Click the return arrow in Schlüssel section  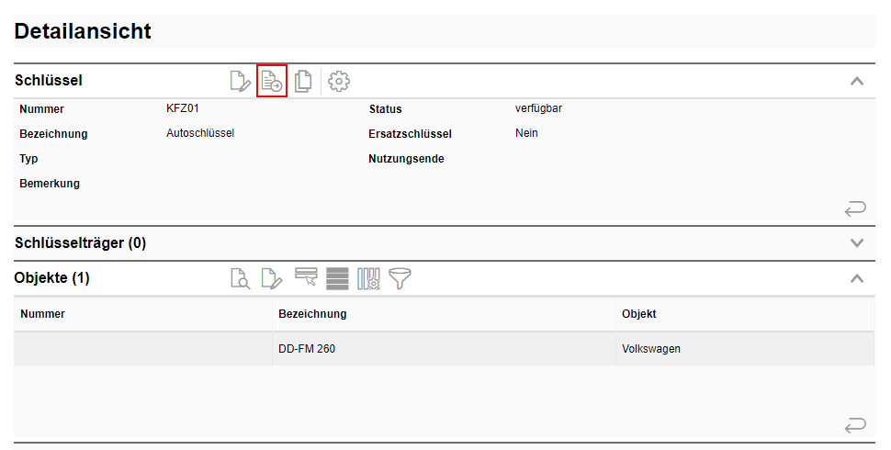[x=854, y=209]
